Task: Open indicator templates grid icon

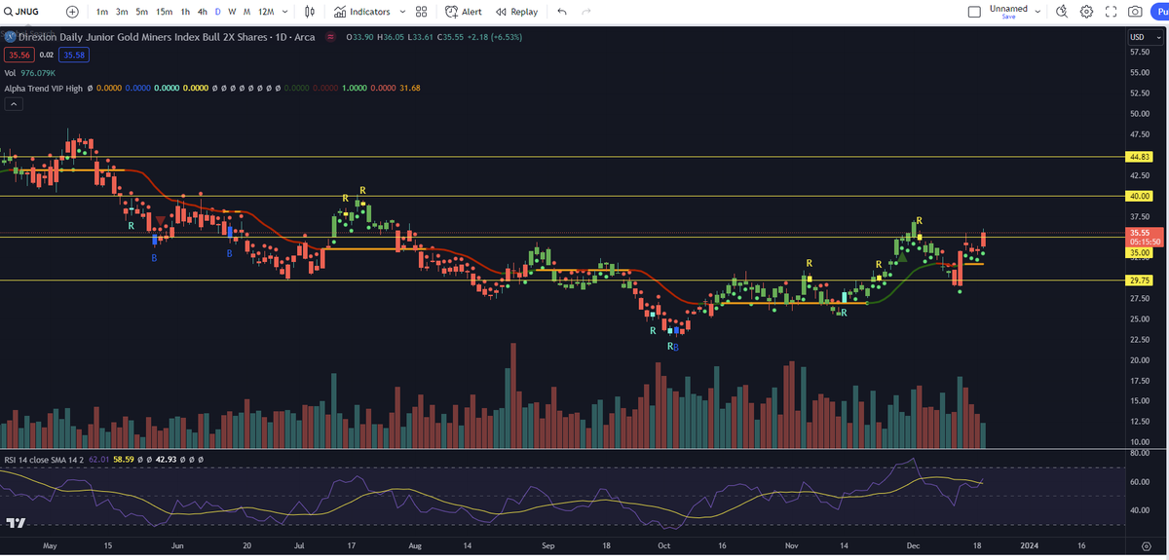Action: pyautogui.click(x=421, y=12)
